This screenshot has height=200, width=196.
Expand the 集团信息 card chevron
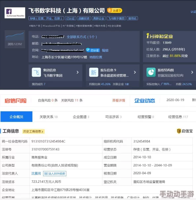click(x=78, y=72)
